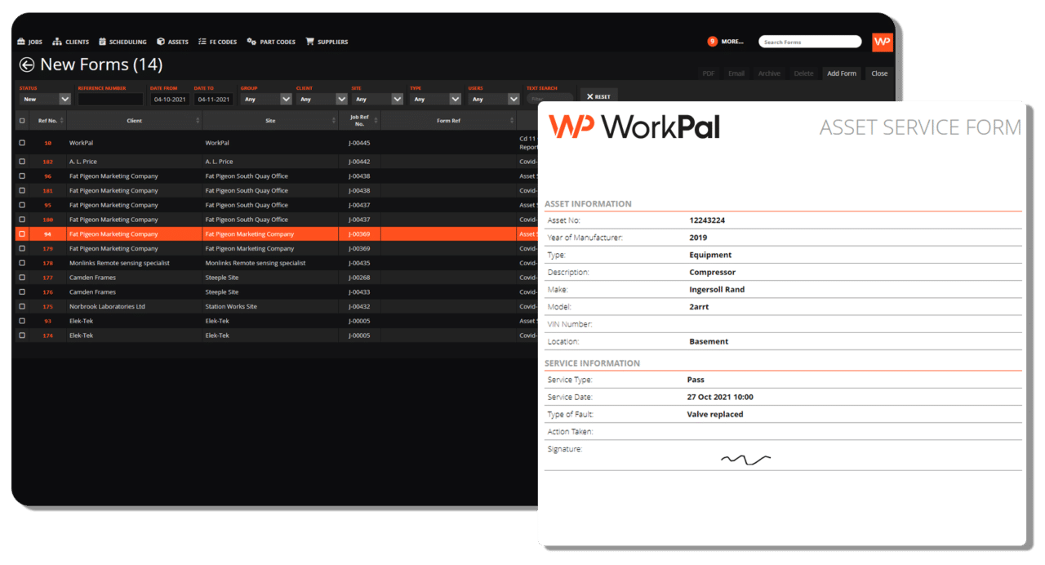Check the box on highlighted row 94
The height and width of the screenshot is (565, 1045).
coord(21,234)
